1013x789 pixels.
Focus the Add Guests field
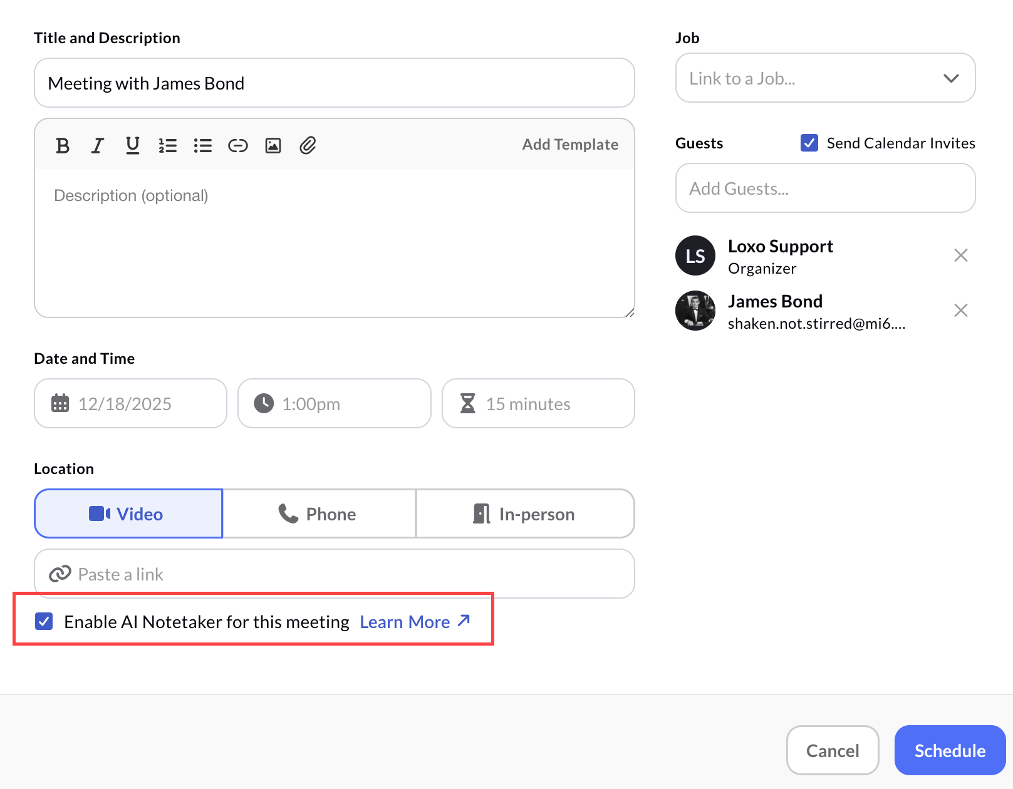(826, 188)
